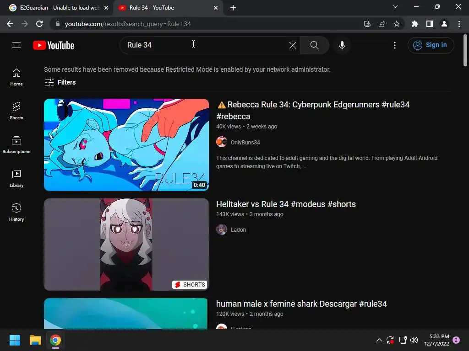The image size is (469, 351).
Task: Click the Chrome taskbar icon
Action: click(x=55, y=340)
